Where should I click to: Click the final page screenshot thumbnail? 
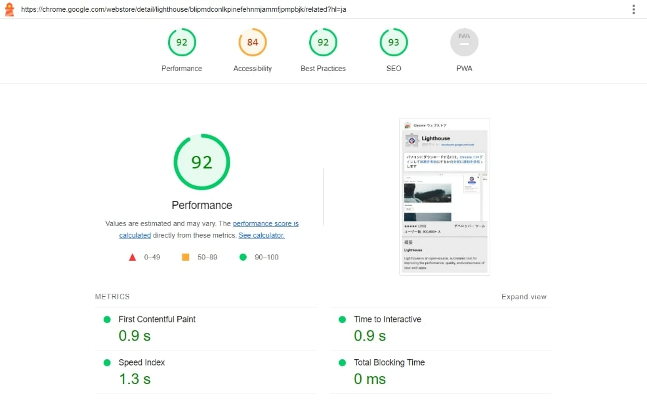[x=445, y=196]
